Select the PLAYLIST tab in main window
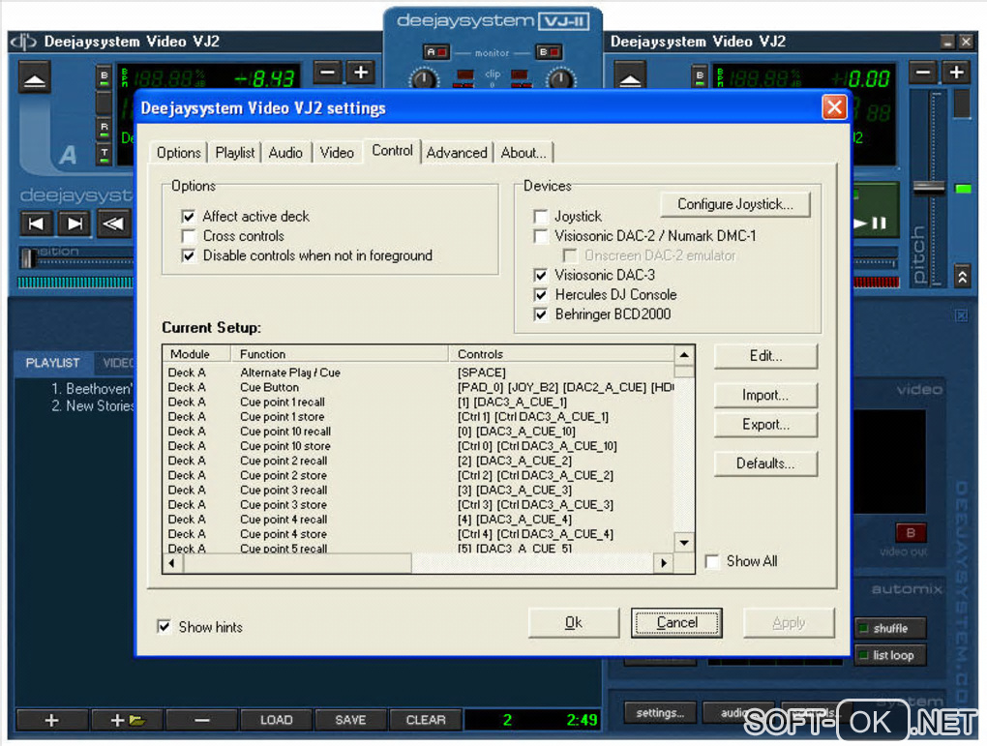The image size is (987, 746). click(x=53, y=363)
